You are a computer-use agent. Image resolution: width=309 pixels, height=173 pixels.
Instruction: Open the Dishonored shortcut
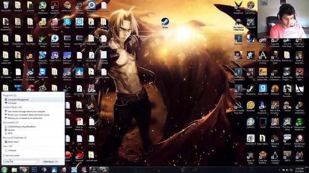coord(251,23)
